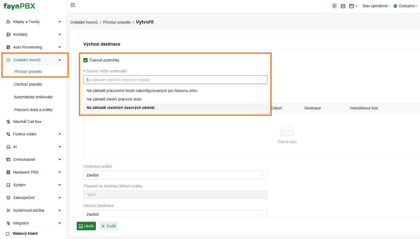Choose the časovou zónu working hours option

pos(142,91)
